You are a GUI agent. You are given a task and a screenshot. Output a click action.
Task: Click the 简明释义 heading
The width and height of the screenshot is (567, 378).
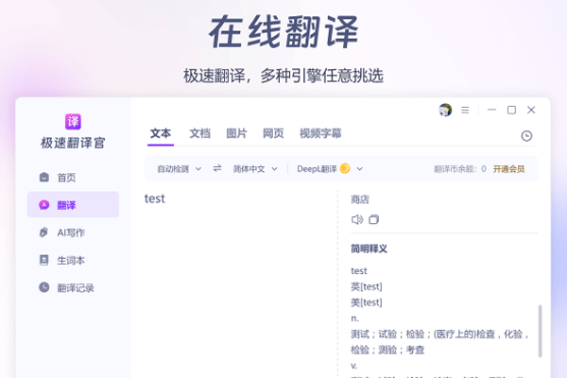[369, 249]
